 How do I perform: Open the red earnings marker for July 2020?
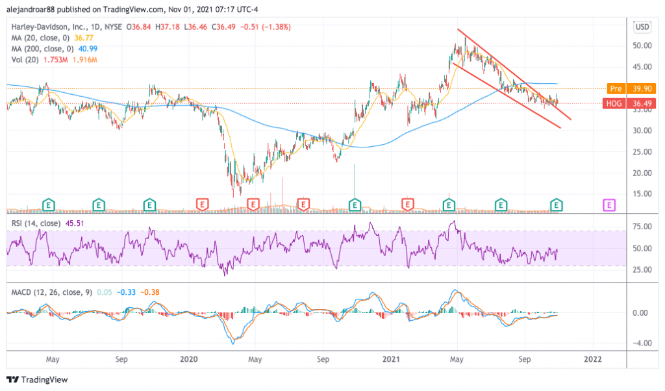pyautogui.click(x=303, y=206)
